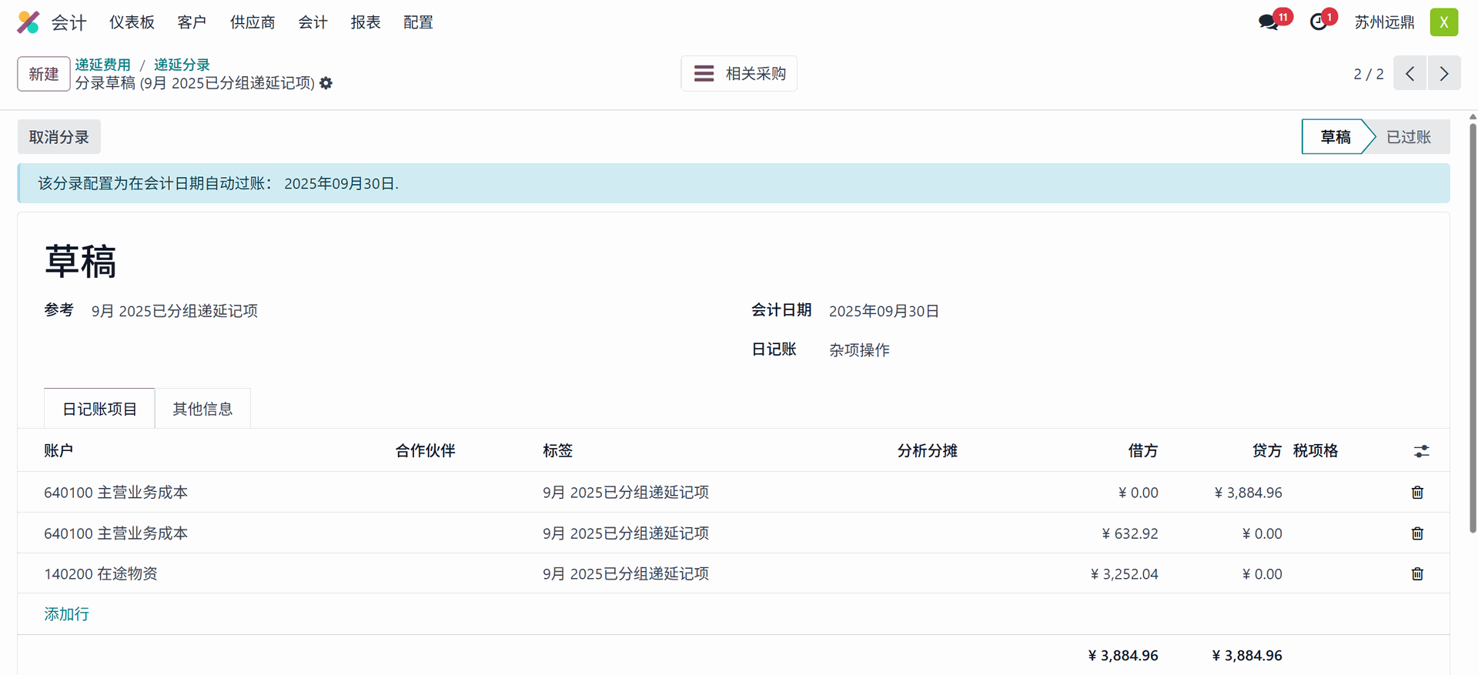Open the 报表 menu
Image resolution: width=1478 pixels, height=675 pixels.
pyautogui.click(x=366, y=22)
